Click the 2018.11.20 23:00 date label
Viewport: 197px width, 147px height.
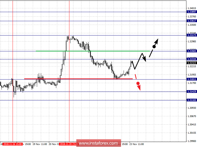[x=69, y=144]
